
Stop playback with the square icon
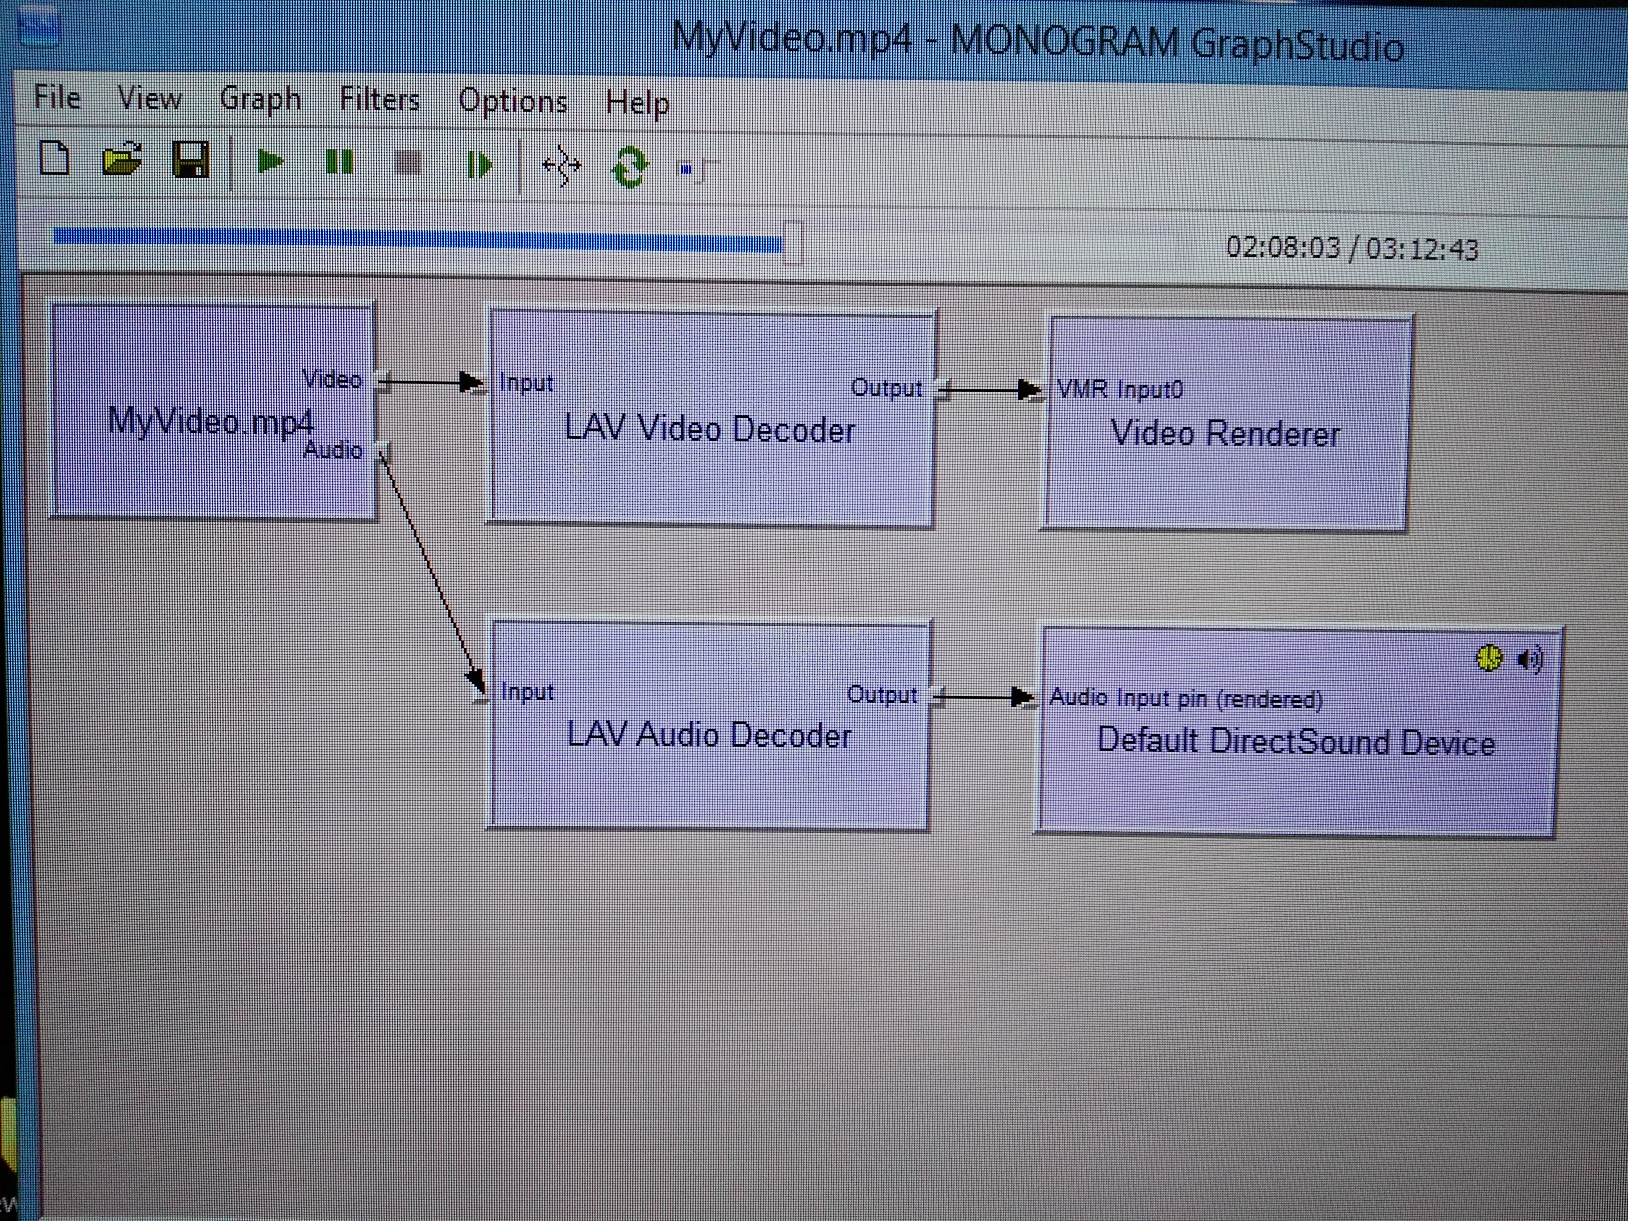point(409,163)
